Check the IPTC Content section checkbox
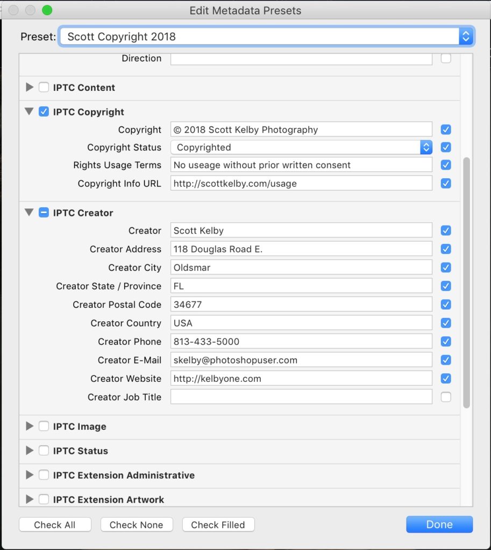Viewport: 491px width, 550px height. point(44,87)
